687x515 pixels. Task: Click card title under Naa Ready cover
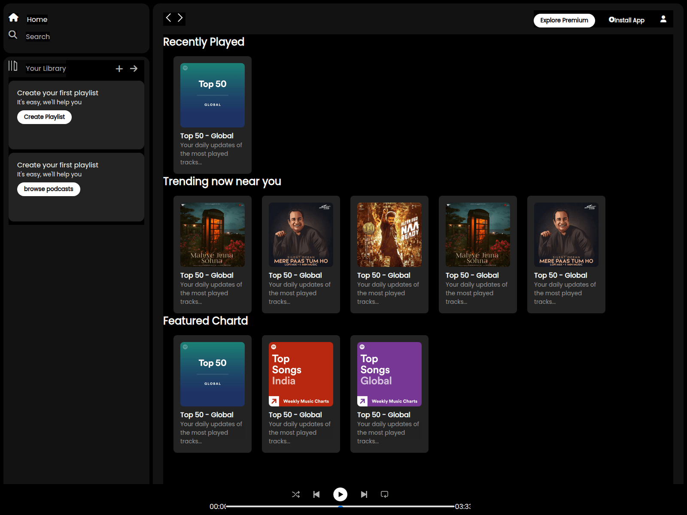(384, 275)
